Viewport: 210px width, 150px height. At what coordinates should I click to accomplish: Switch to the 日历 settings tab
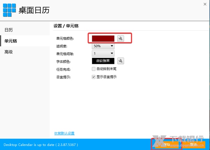click(9, 30)
